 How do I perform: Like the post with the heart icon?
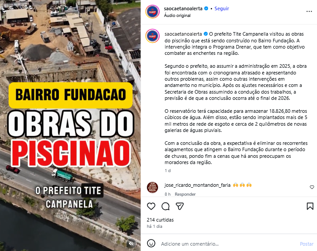(151, 206)
